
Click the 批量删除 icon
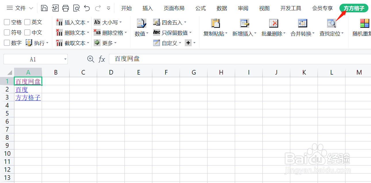[x=274, y=23]
